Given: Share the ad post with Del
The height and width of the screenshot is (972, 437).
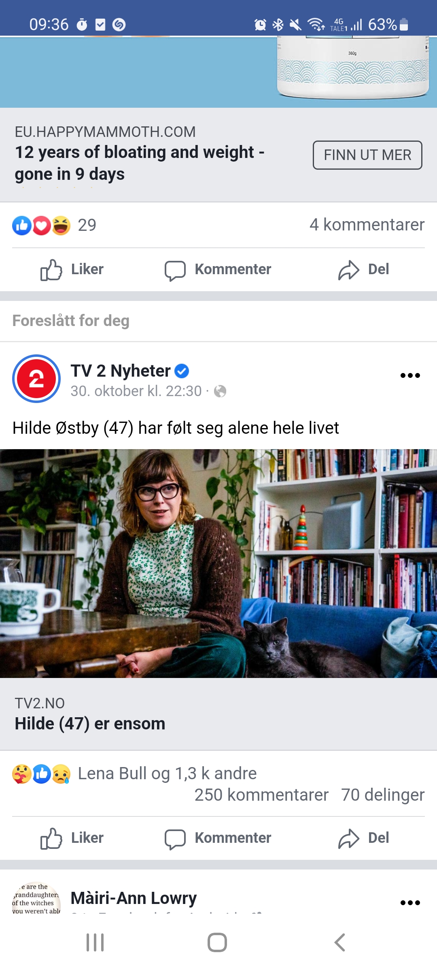Looking at the screenshot, I should tap(363, 270).
